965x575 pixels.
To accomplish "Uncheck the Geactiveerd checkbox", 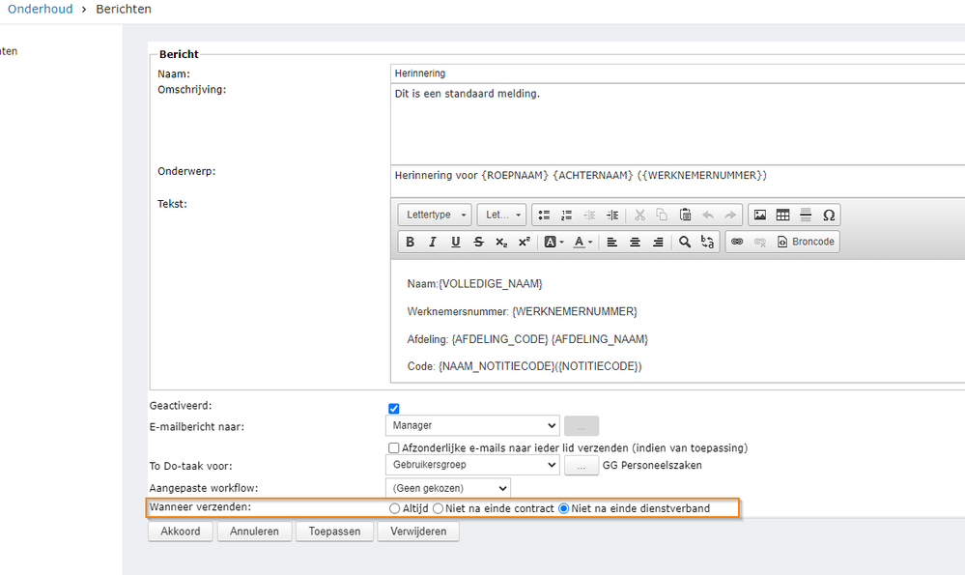I will click(x=394, y=408).
